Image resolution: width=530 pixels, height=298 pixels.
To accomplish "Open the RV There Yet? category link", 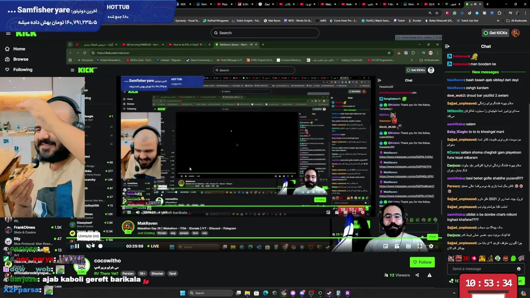I will click(106, 274).
